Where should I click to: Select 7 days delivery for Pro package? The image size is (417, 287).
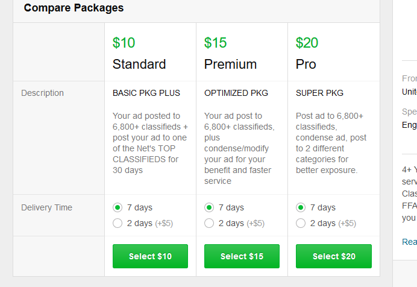[x=301, y=207]
